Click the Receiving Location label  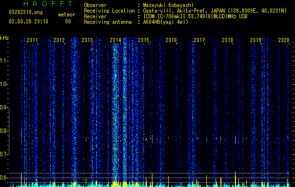click(109, 11)
